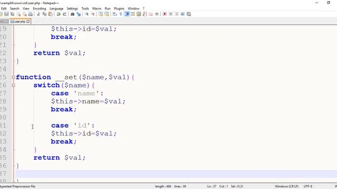337x189 pixels.
Task: Open Folder as Workspace icon
Action: (x=151, y=14)
